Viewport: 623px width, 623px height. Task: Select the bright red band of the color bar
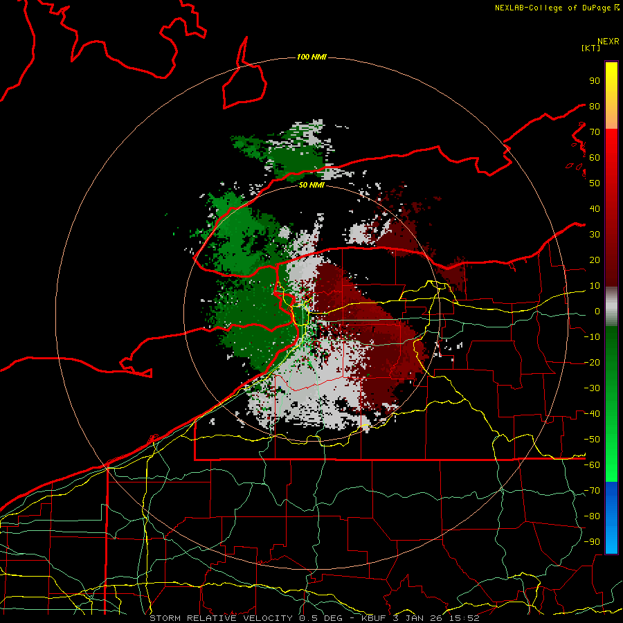pos(611,168)
